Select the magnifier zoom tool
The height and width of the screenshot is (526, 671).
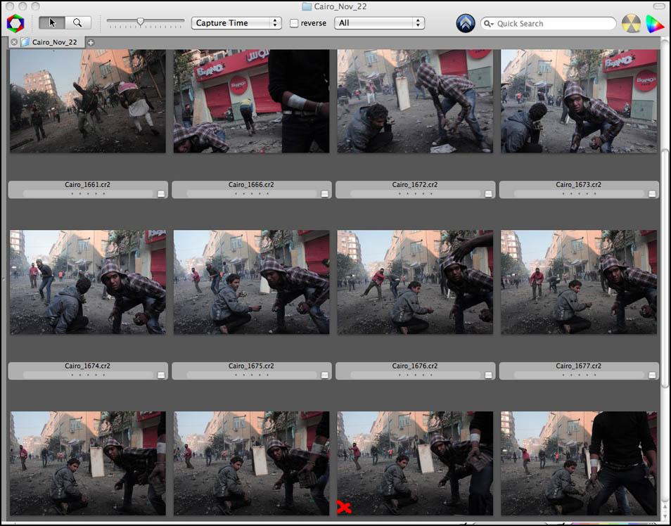point(78,23)
